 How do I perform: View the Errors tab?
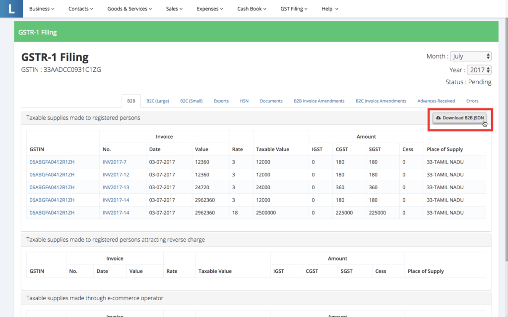472,101
